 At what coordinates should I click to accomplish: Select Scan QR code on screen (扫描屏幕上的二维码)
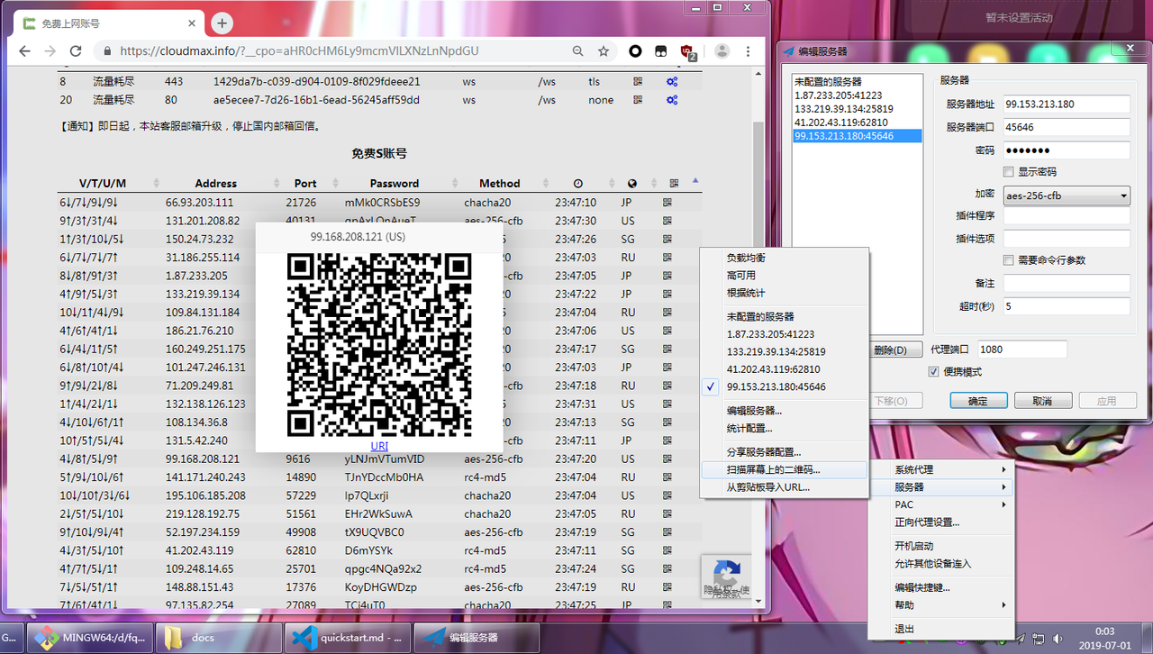click(784, 469)
